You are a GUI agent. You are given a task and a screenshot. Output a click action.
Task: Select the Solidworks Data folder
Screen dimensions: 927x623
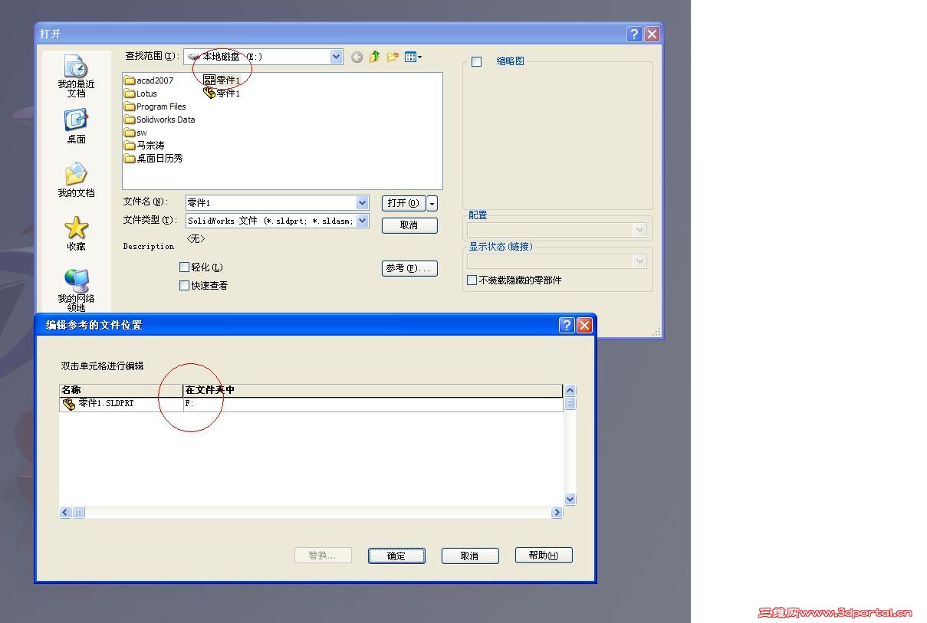click(160, 120)
